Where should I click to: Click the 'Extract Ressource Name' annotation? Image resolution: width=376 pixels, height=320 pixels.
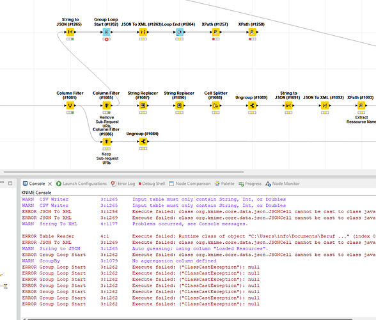361,120
